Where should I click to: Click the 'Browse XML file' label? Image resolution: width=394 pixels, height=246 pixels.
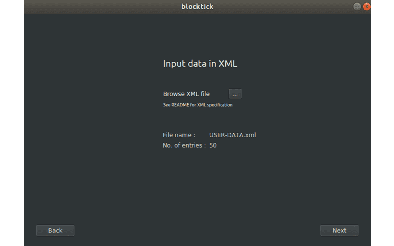pyautogui.click(x=186, y=94)
